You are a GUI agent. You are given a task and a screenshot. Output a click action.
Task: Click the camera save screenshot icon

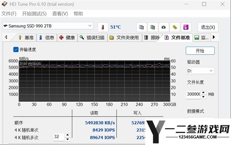164,27
